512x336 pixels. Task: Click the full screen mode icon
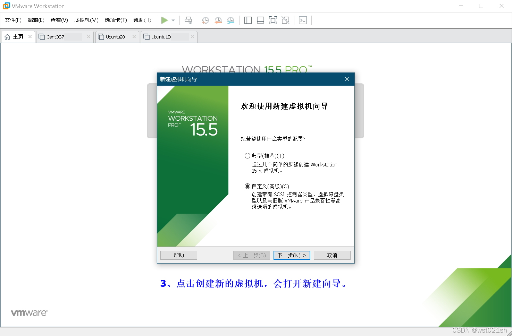pyautogui.click(x=273, y=20)
